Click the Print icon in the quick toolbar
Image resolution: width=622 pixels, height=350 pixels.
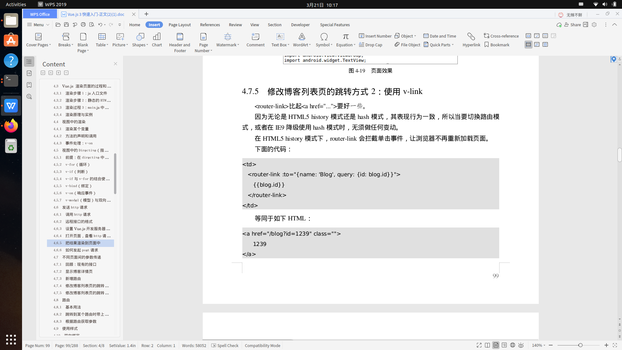[x=83, y=25]
